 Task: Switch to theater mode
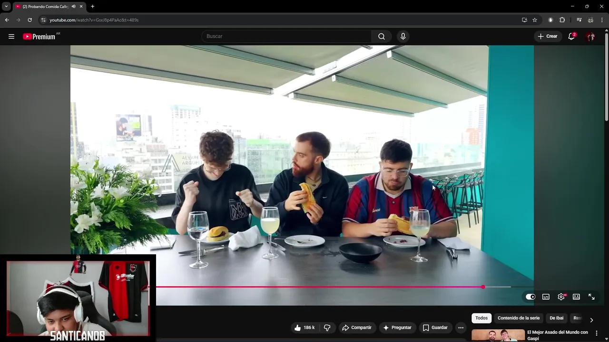pyautogui.click(x=576, y=297)
